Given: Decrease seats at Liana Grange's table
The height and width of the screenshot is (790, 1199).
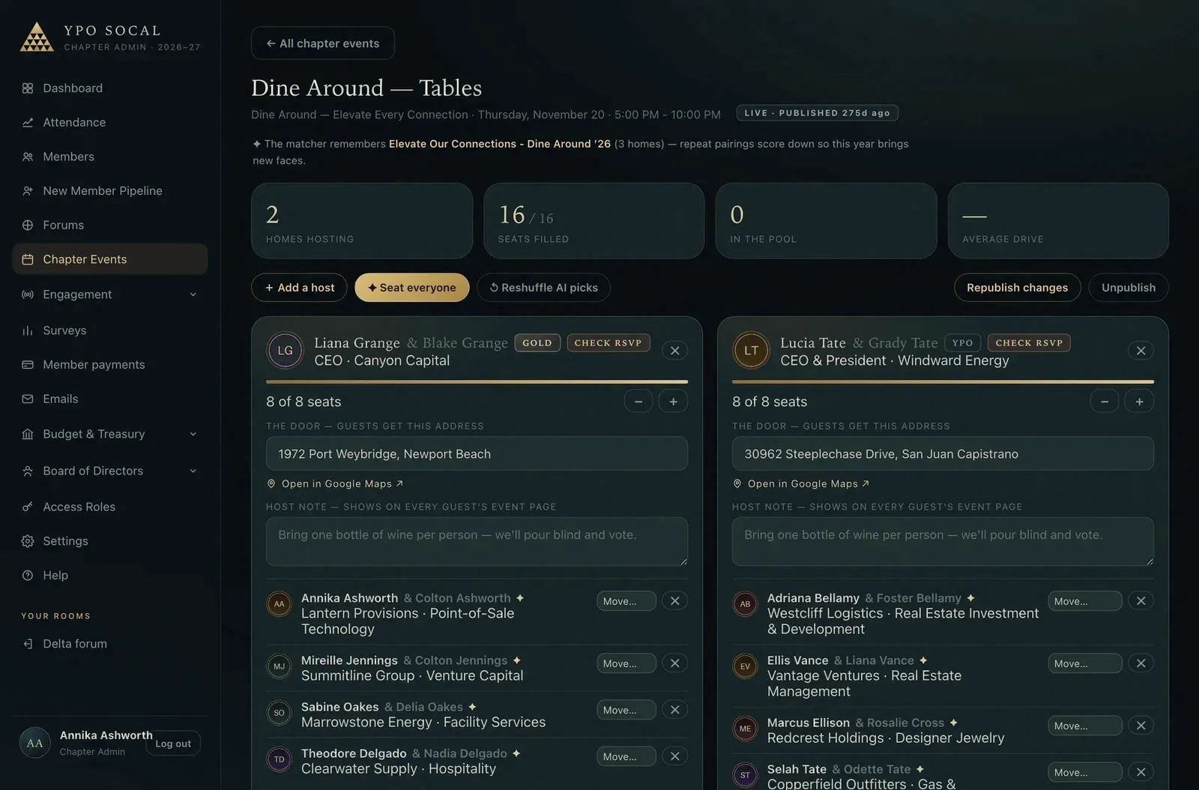Looking at the screenshot, I should coord(638,402).
